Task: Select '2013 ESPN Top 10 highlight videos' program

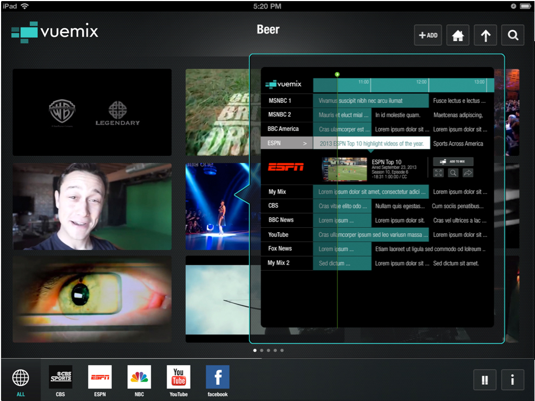Action: point(371,143)
